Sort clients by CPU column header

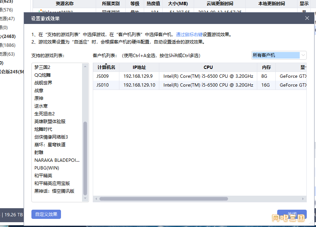click(x=208, y=67)
